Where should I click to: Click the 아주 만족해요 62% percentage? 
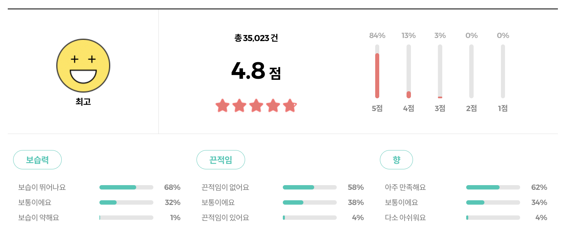pos(540,187)
